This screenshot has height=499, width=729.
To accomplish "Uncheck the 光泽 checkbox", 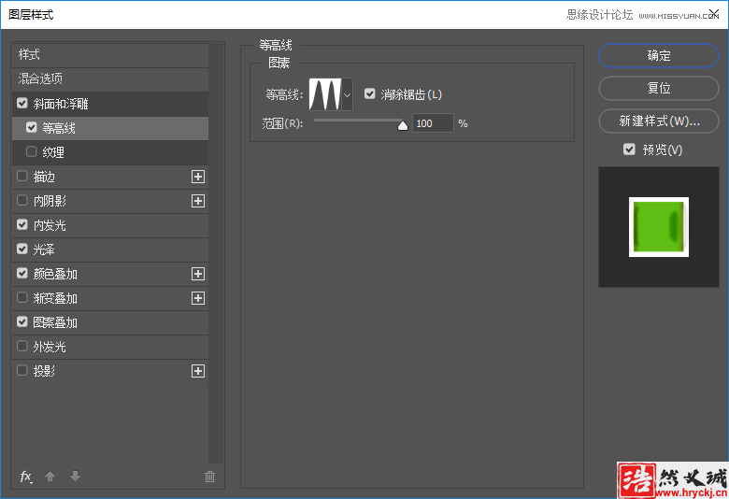I will pos(22,249).
